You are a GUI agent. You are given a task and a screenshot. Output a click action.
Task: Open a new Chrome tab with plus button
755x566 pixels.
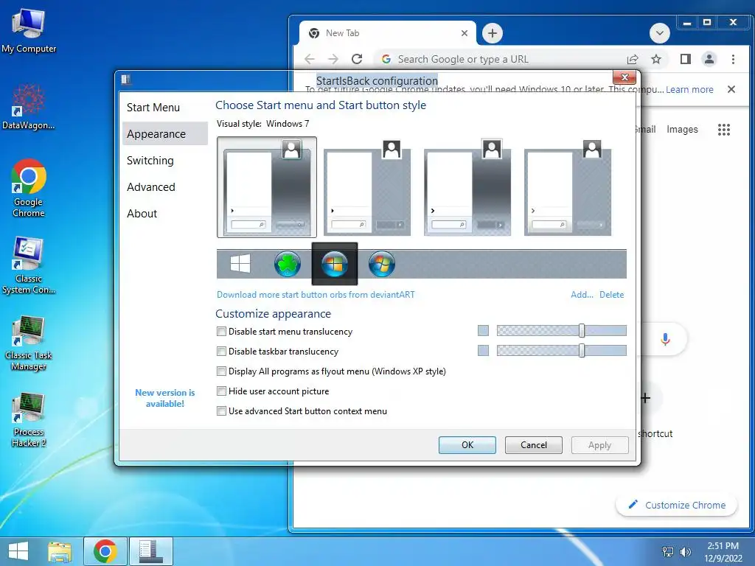pyautogui.click(x=492, y=33)
